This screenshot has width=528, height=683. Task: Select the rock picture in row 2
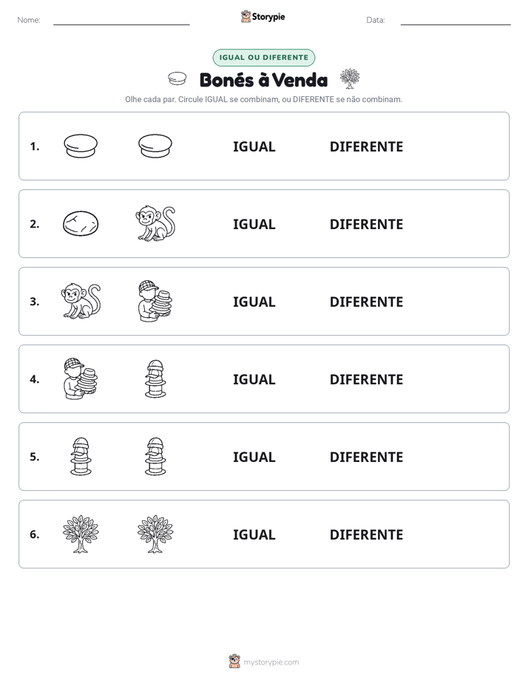pyautogui.click(x=81, y=223)
